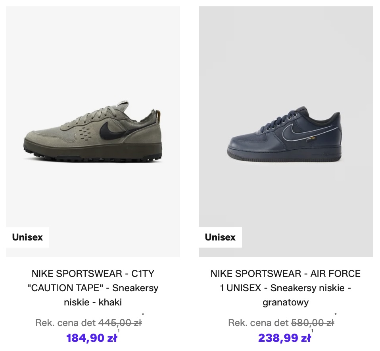380x351 pixels.
Task: Click "Rek. cena det" label under navy sneaker
Action: (258, 323)
